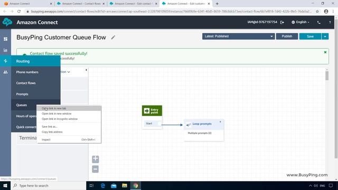Choose Open link in incognito window

tap(69, 119)
